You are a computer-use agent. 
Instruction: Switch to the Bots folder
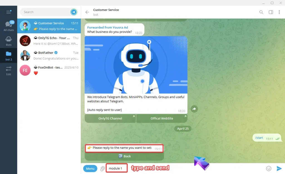point(9,41)
